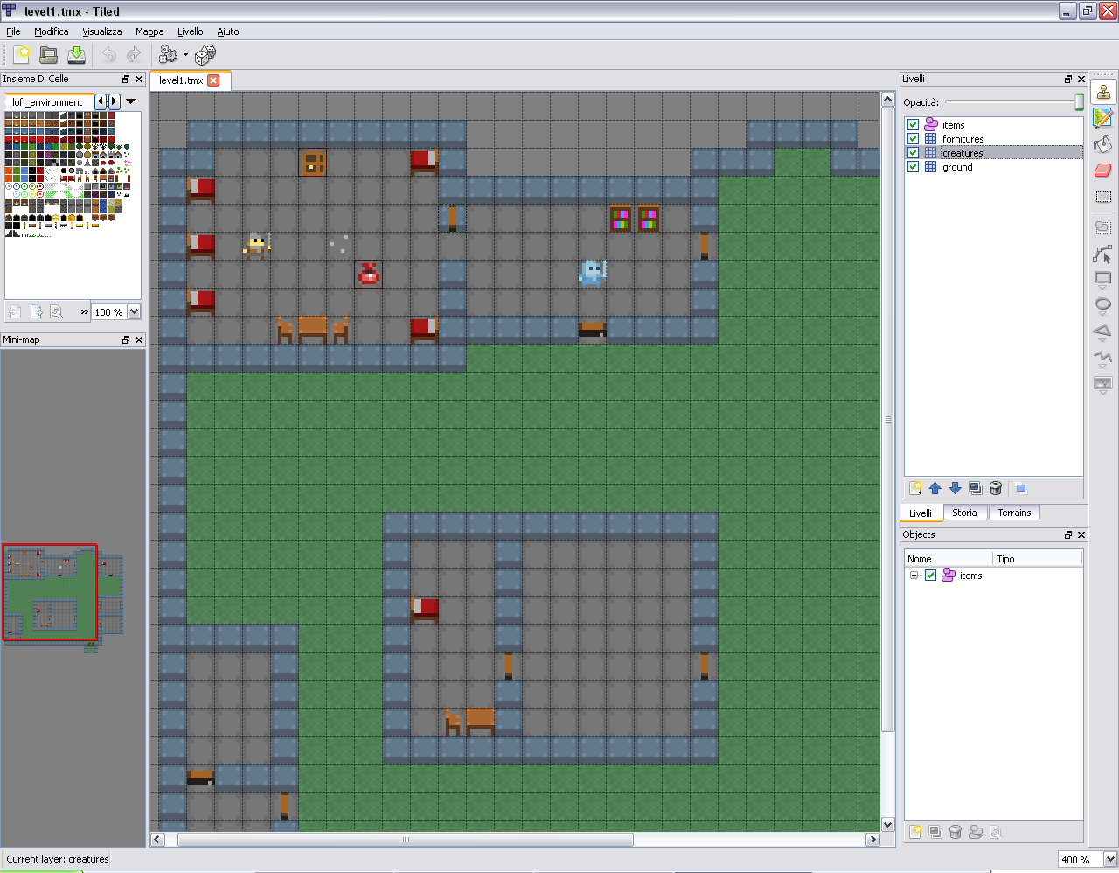Select the fornitures layer row

[993, 138]
